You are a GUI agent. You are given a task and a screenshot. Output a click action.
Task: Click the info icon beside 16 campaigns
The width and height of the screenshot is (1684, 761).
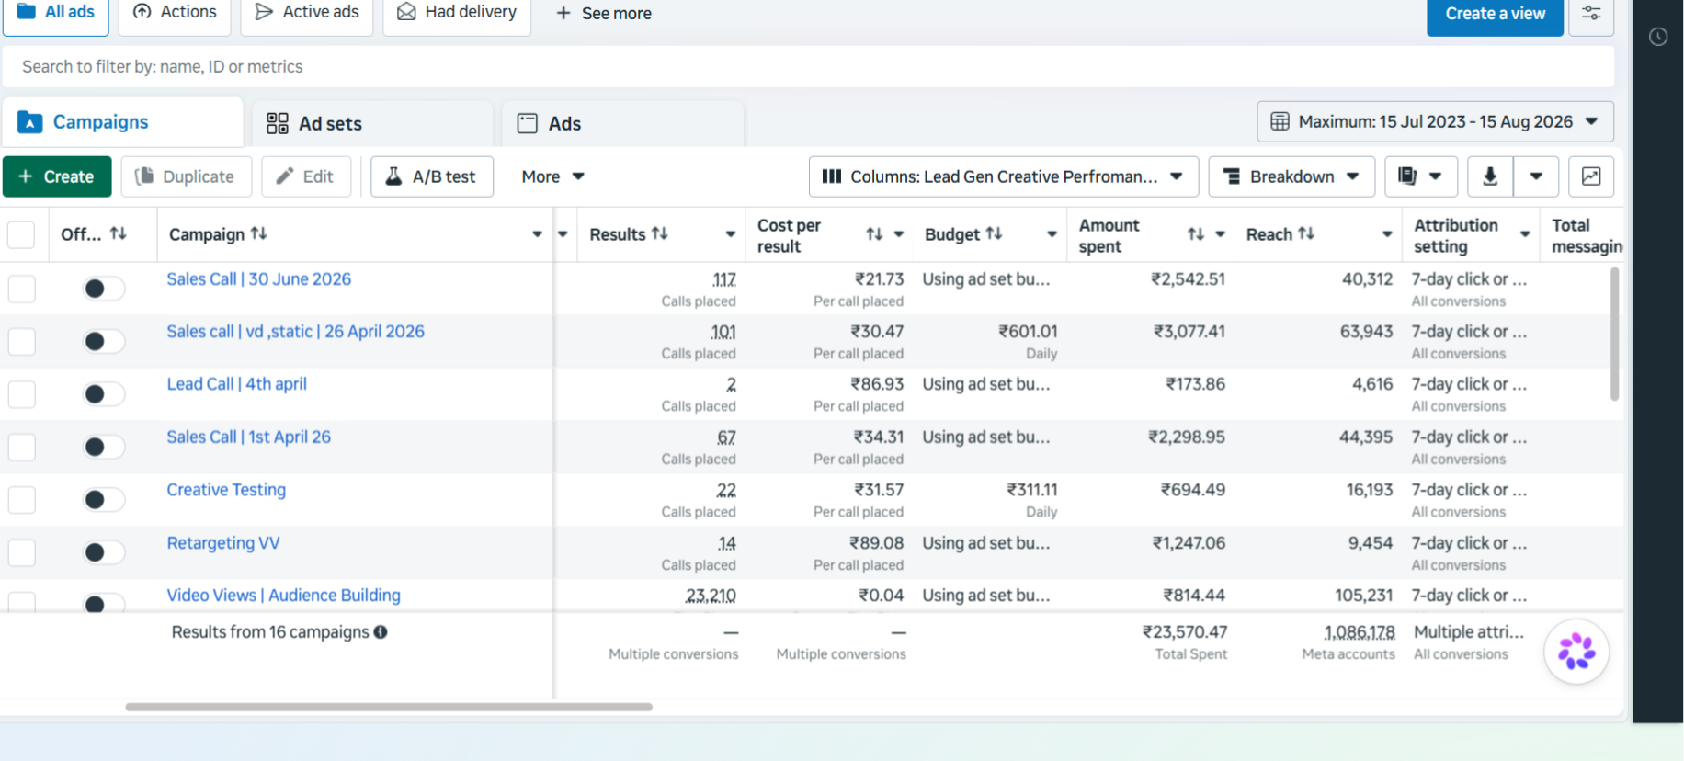[x=381, y=632]
